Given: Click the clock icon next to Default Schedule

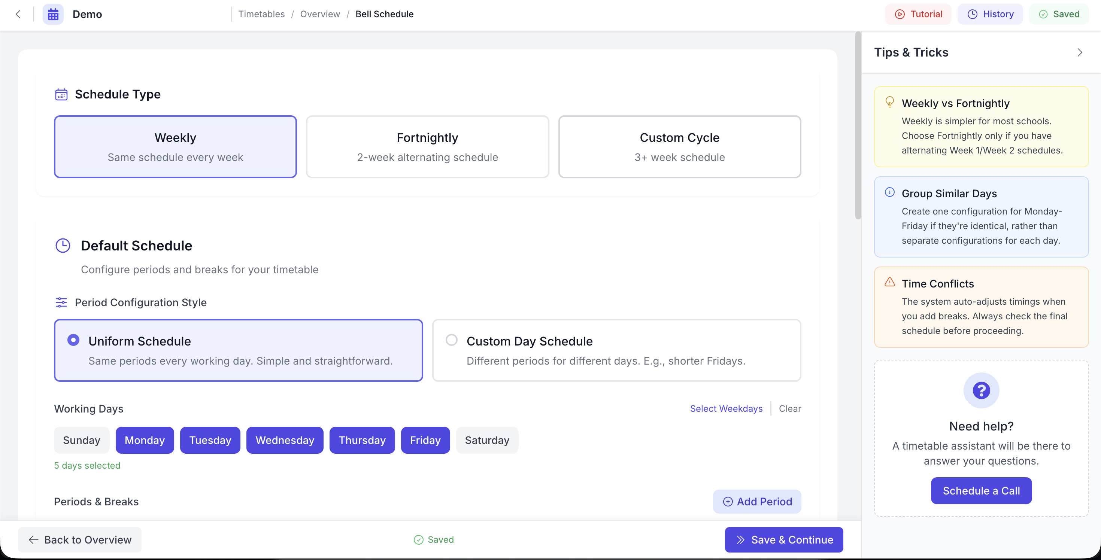Looking at the screenshot, I should [x=63, y=245].
